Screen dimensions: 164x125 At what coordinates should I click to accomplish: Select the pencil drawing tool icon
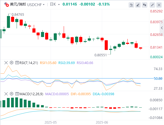pyautogui.click(x=138, y=5)
